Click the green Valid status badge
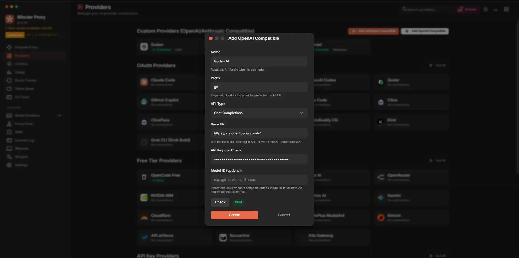 tap(238, 202)
